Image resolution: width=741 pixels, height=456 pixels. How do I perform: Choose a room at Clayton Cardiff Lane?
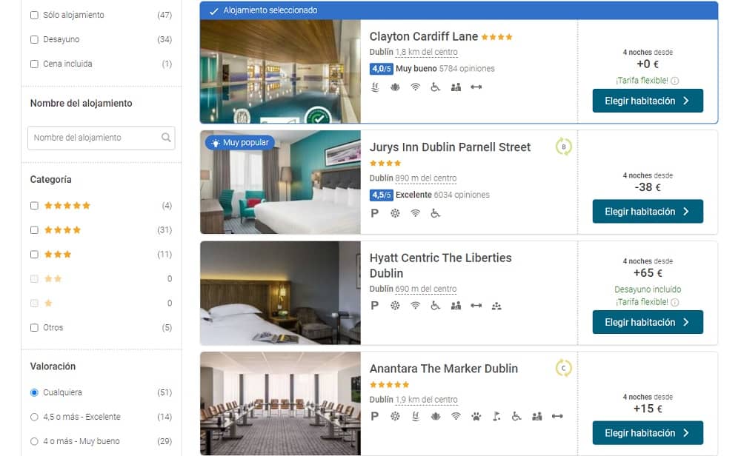tap(648, 101)
